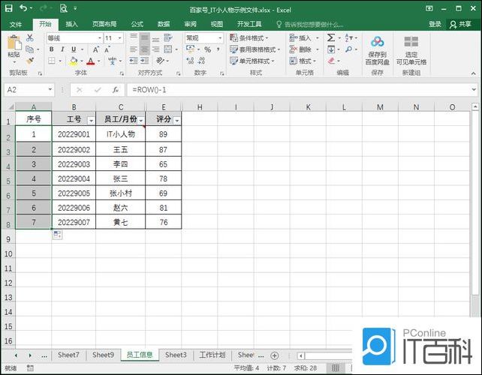Click the Cut scissors icon
This screenshot has width=482, height=375.
coord(30,37)
